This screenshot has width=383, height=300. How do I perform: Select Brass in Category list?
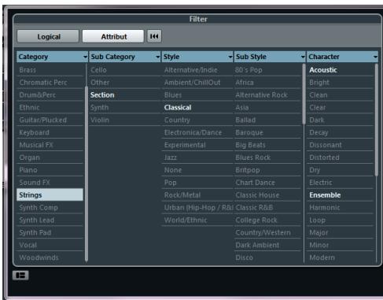click(x=50, y=70)
